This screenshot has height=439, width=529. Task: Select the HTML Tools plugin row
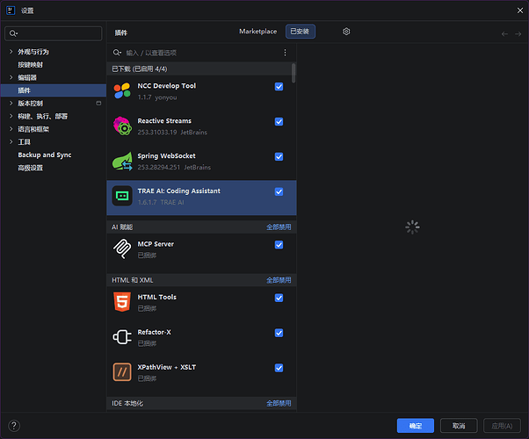[201, 302]
